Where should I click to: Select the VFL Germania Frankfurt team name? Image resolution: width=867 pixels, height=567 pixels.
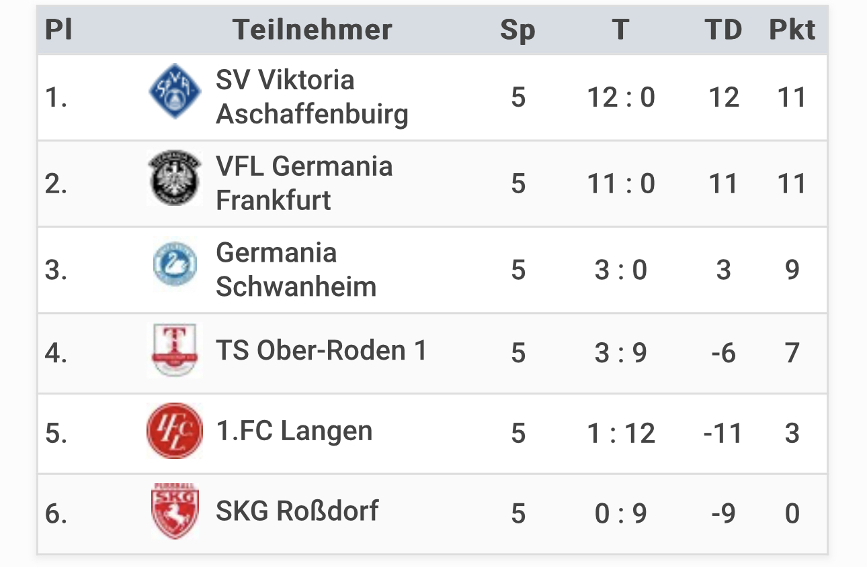pyautogui.click(x=304, y=183)
